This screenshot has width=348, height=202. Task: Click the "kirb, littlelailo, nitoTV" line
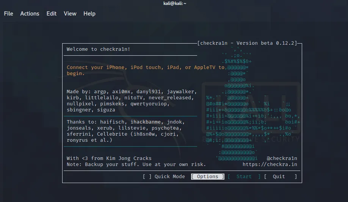[130, 98]
